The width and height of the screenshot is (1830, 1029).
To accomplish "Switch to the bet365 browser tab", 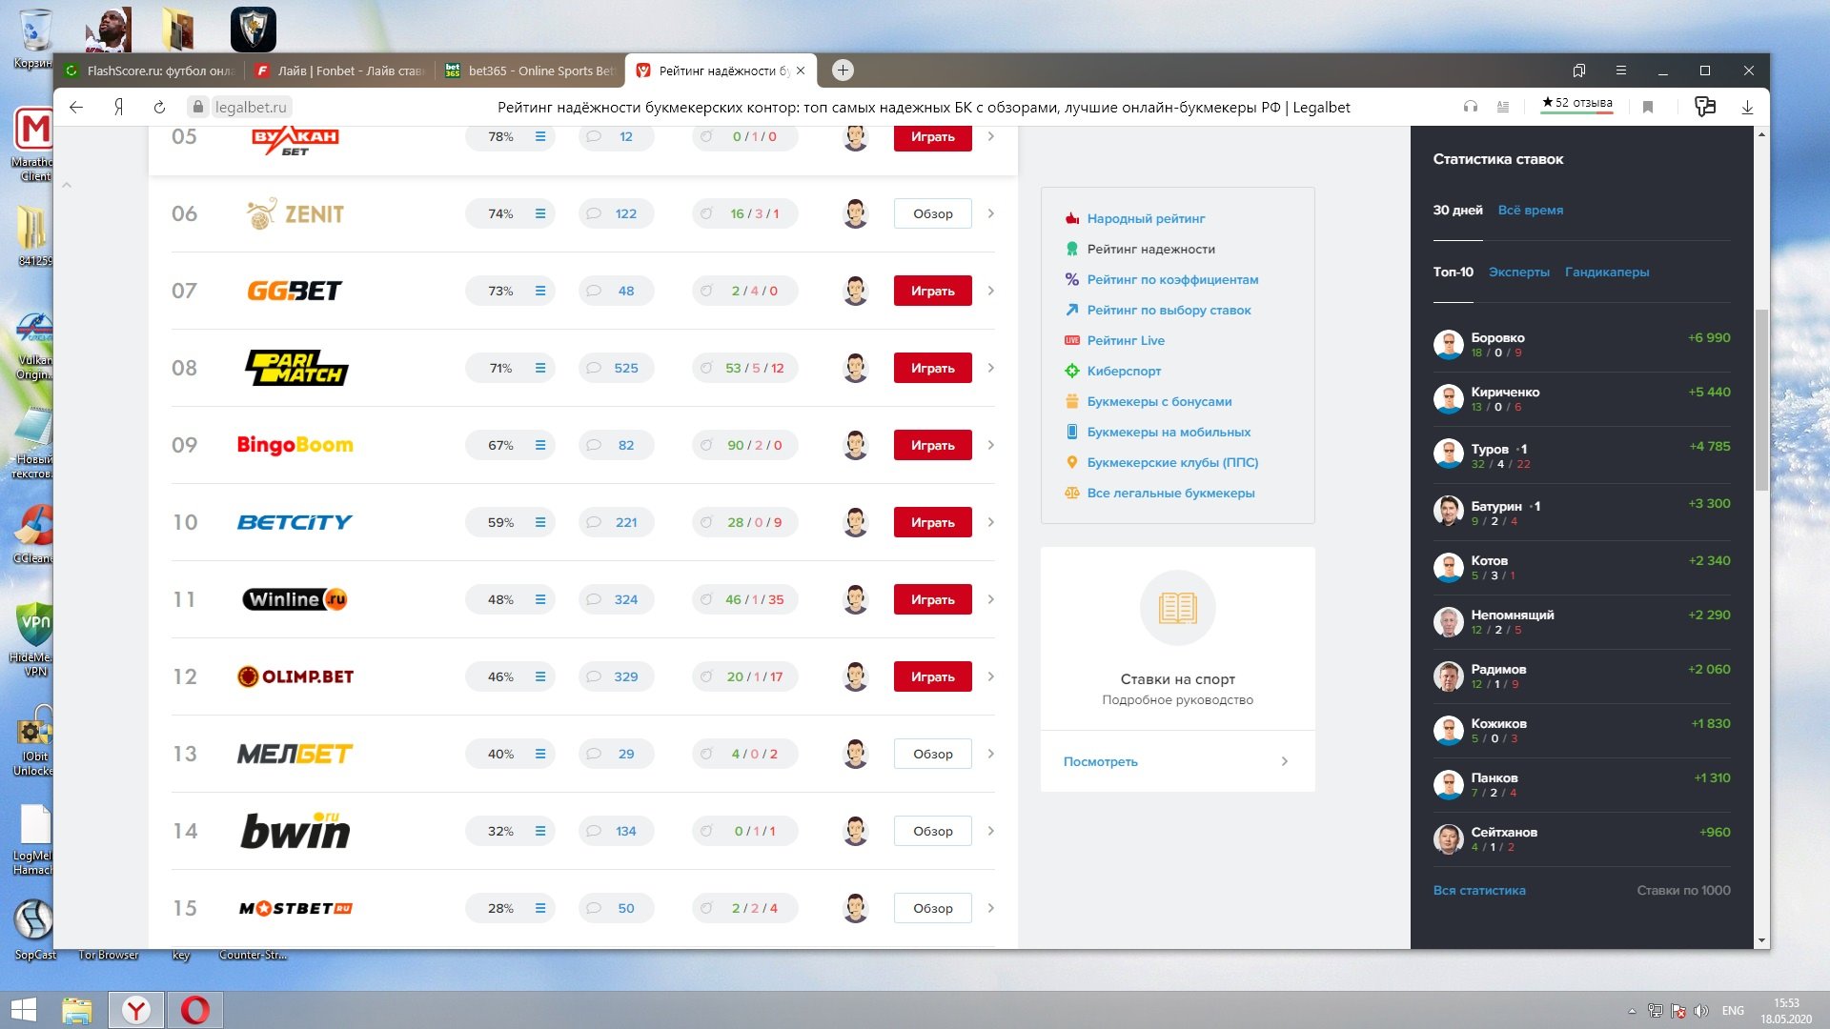I will 530,71.
